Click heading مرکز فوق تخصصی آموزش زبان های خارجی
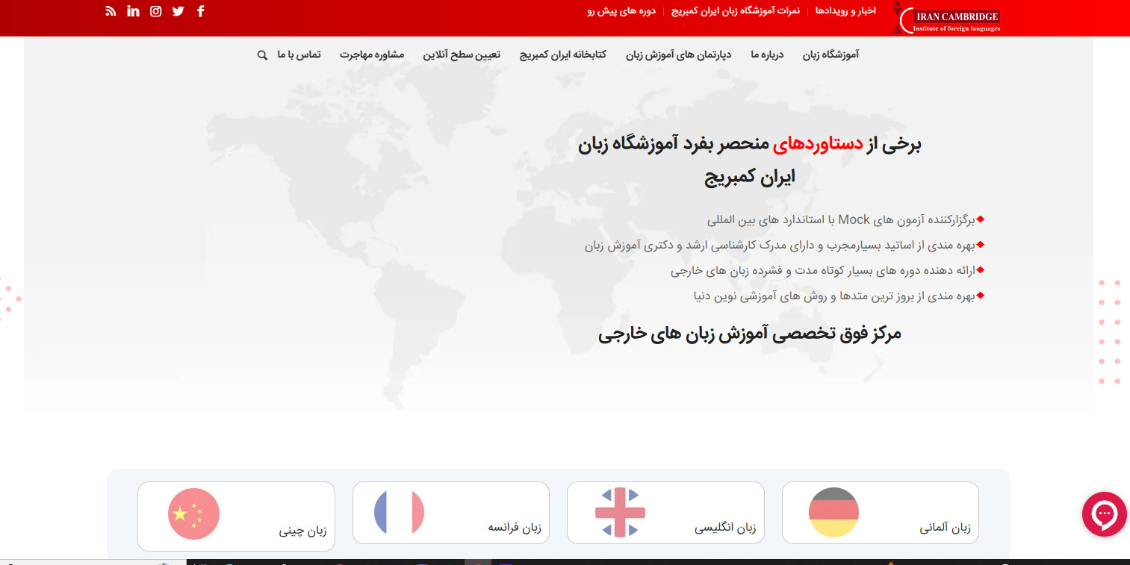Viewport: 1130px width, 565px height. tap(750, 334)
